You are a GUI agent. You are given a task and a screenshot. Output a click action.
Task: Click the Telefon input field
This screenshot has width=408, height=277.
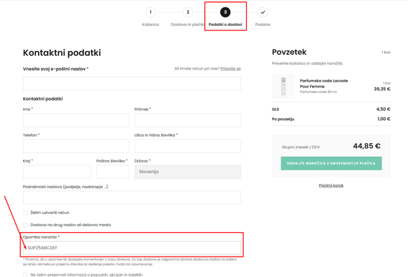tap(76, 146)
